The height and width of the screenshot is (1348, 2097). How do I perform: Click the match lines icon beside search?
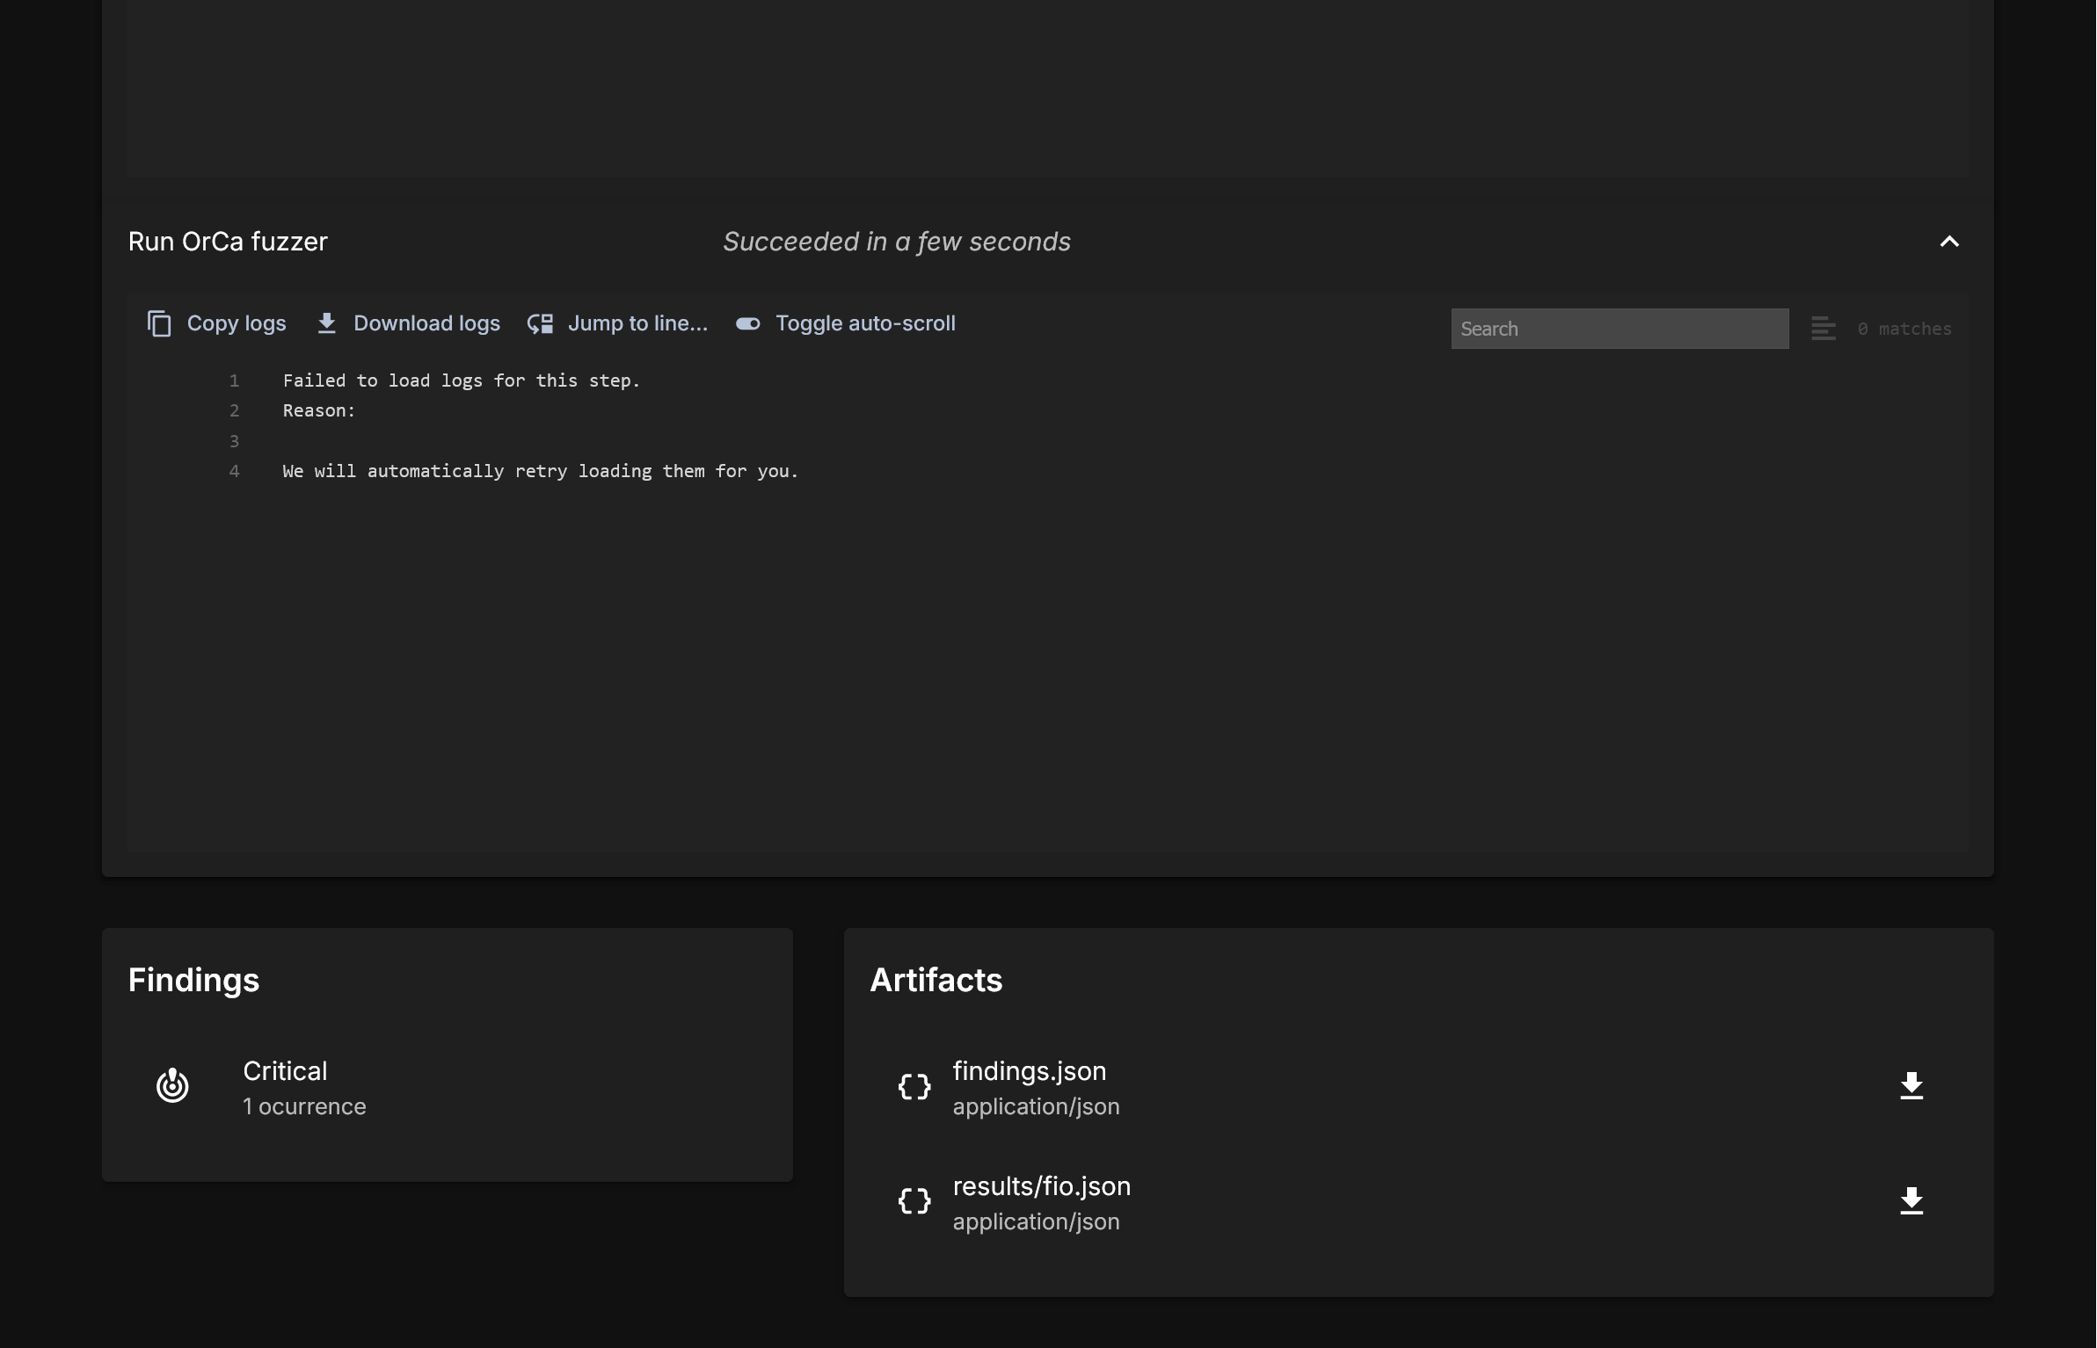[1824, 329]
